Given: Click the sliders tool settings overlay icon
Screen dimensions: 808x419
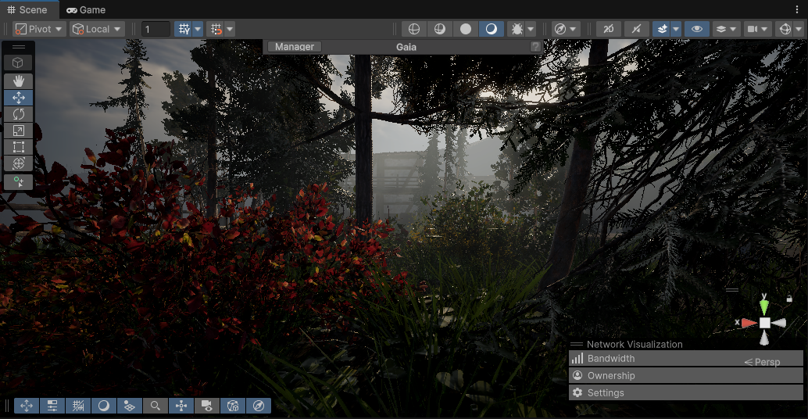Looking at the screenshot, I should coord(52,406).
